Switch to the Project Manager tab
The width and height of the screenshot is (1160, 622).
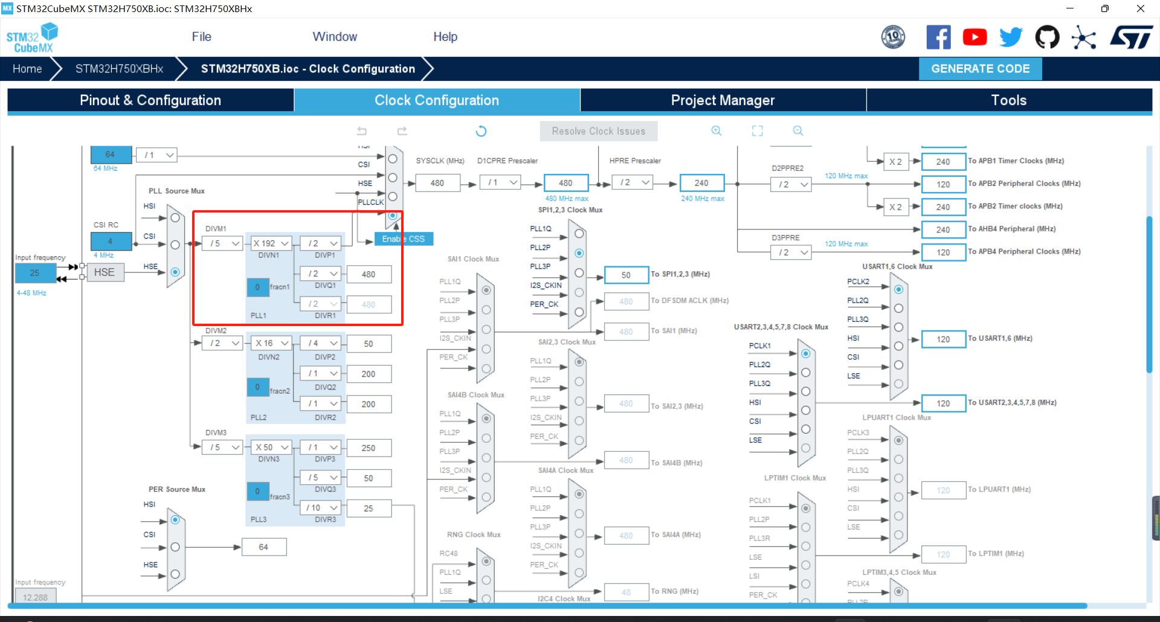click(723, 100)
